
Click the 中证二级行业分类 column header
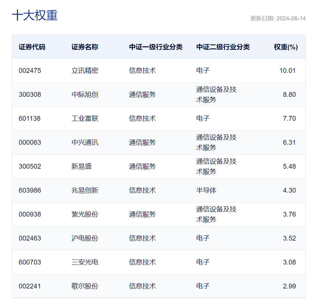(223, 47)
